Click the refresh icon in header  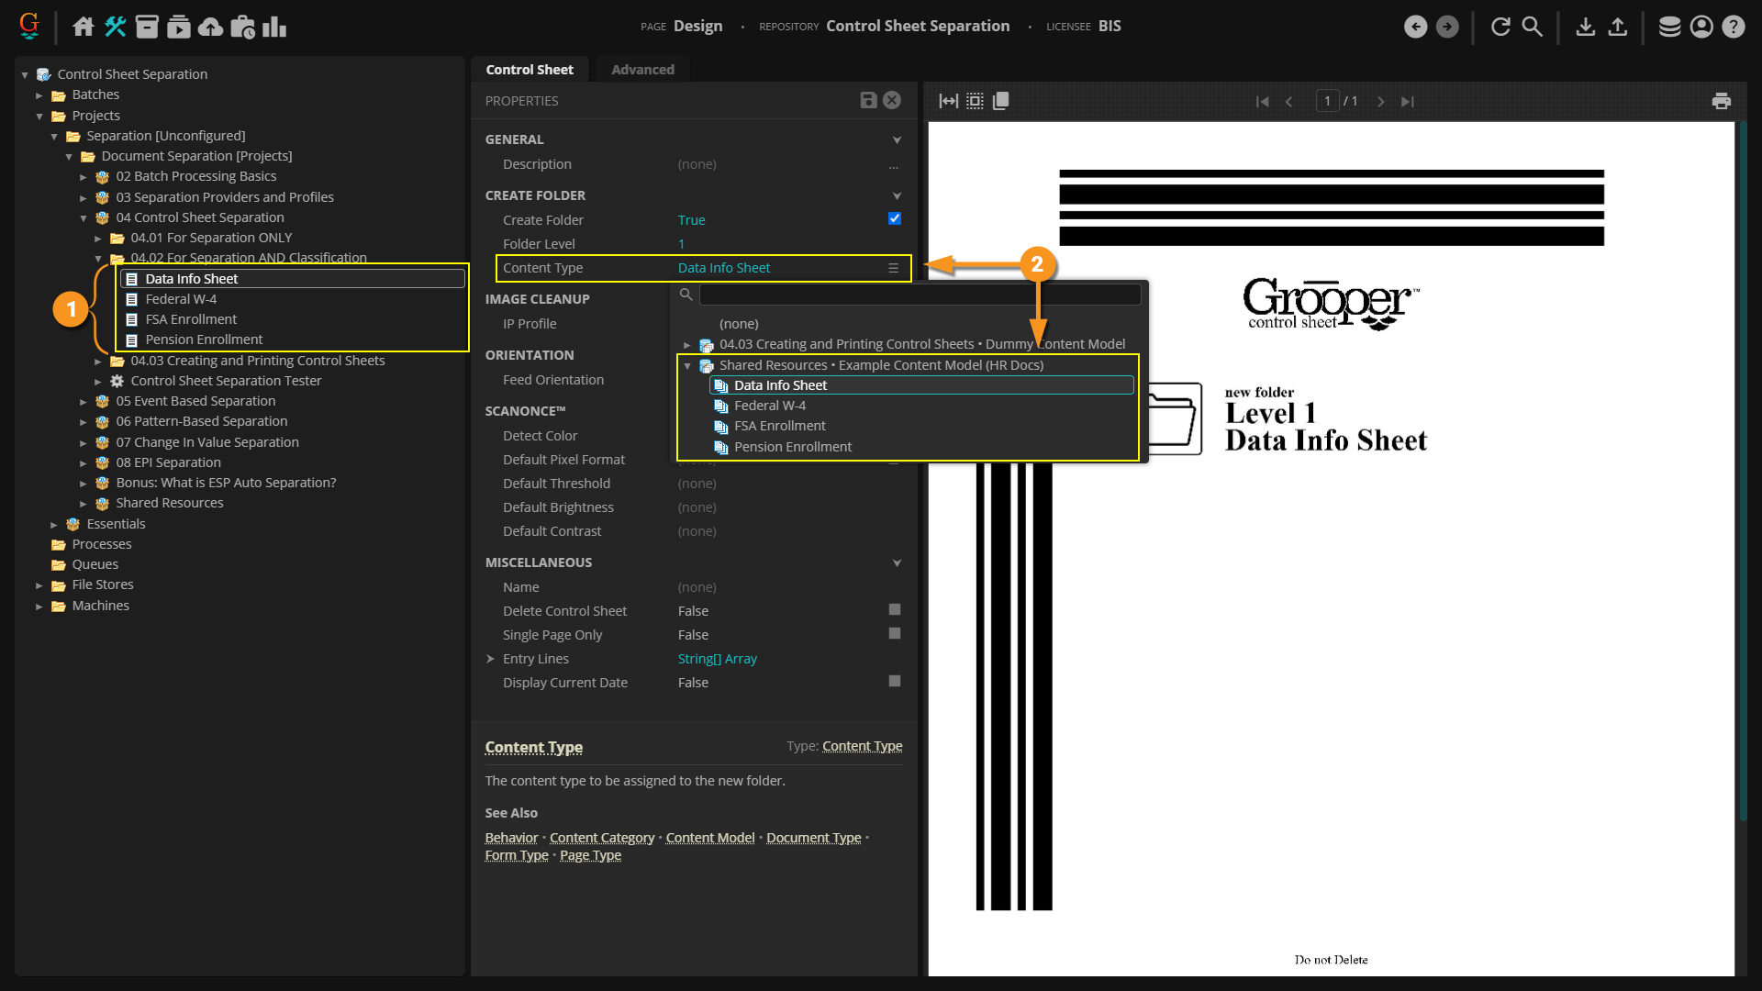[x=1500, y=27]
